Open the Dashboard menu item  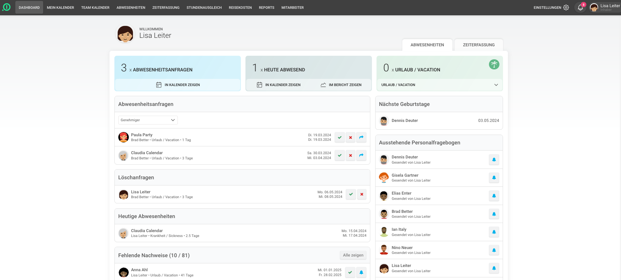pyautogui.click(x=29, y=7)
